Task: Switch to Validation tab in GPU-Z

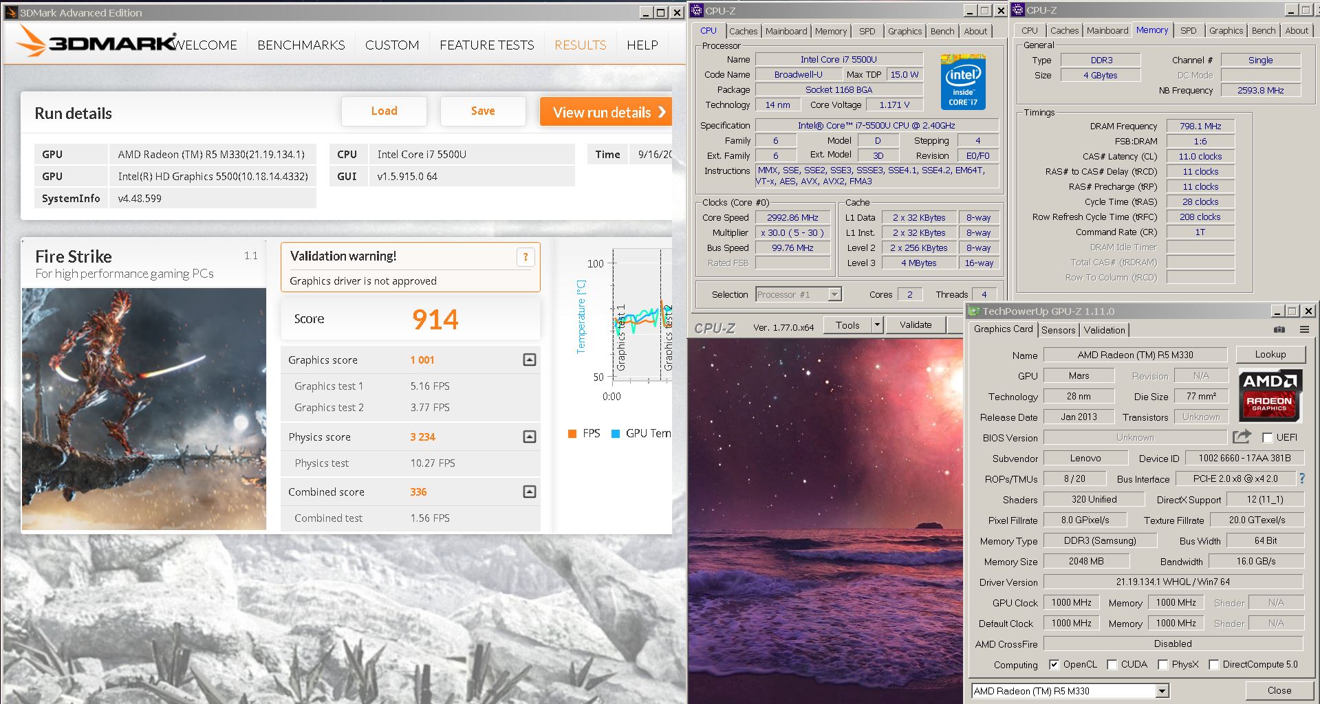Action: pos(1104,330)
